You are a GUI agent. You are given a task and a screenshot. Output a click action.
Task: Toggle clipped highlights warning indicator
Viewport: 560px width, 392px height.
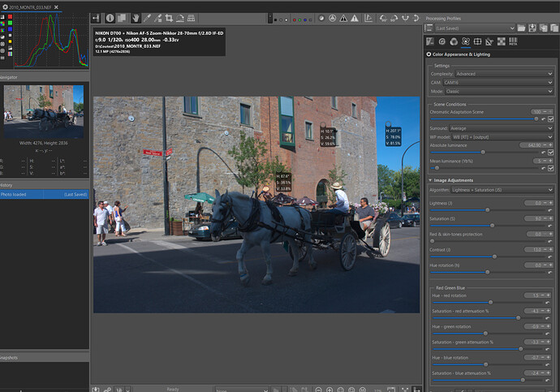[355, 17]
